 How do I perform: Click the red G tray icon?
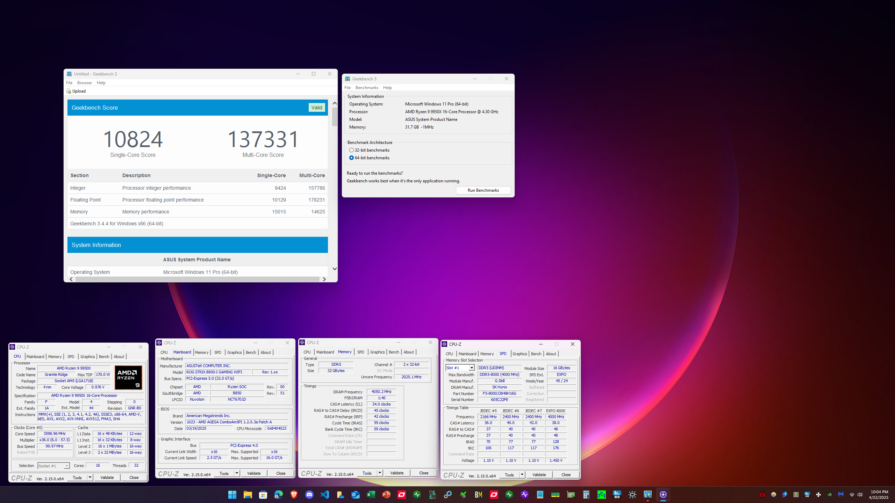[762, 495]
